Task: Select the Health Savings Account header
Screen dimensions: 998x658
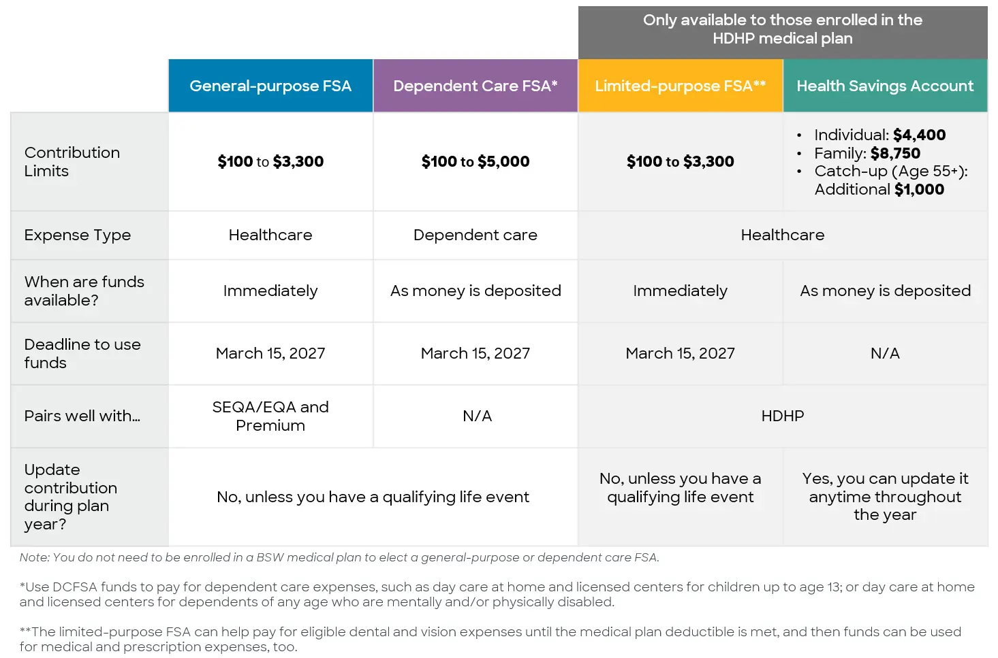Action: [x=885, y=86]
